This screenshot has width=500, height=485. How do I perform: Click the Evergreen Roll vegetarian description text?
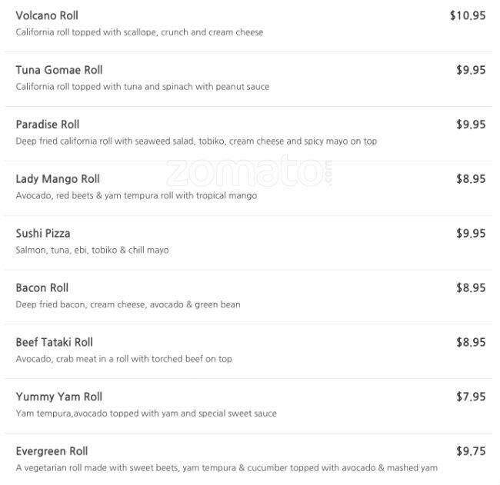[x=226, y=468]
